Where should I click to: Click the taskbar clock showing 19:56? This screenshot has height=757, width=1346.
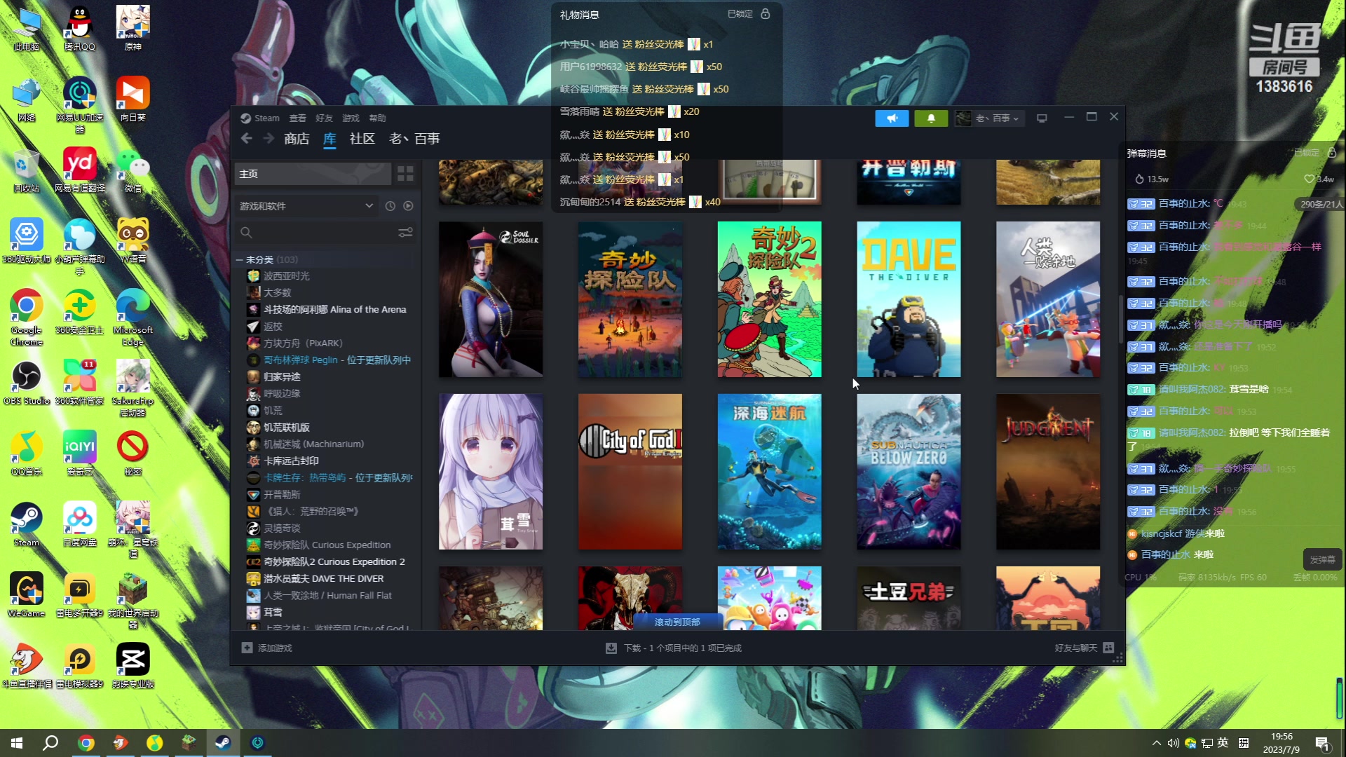click(1282, 743)
